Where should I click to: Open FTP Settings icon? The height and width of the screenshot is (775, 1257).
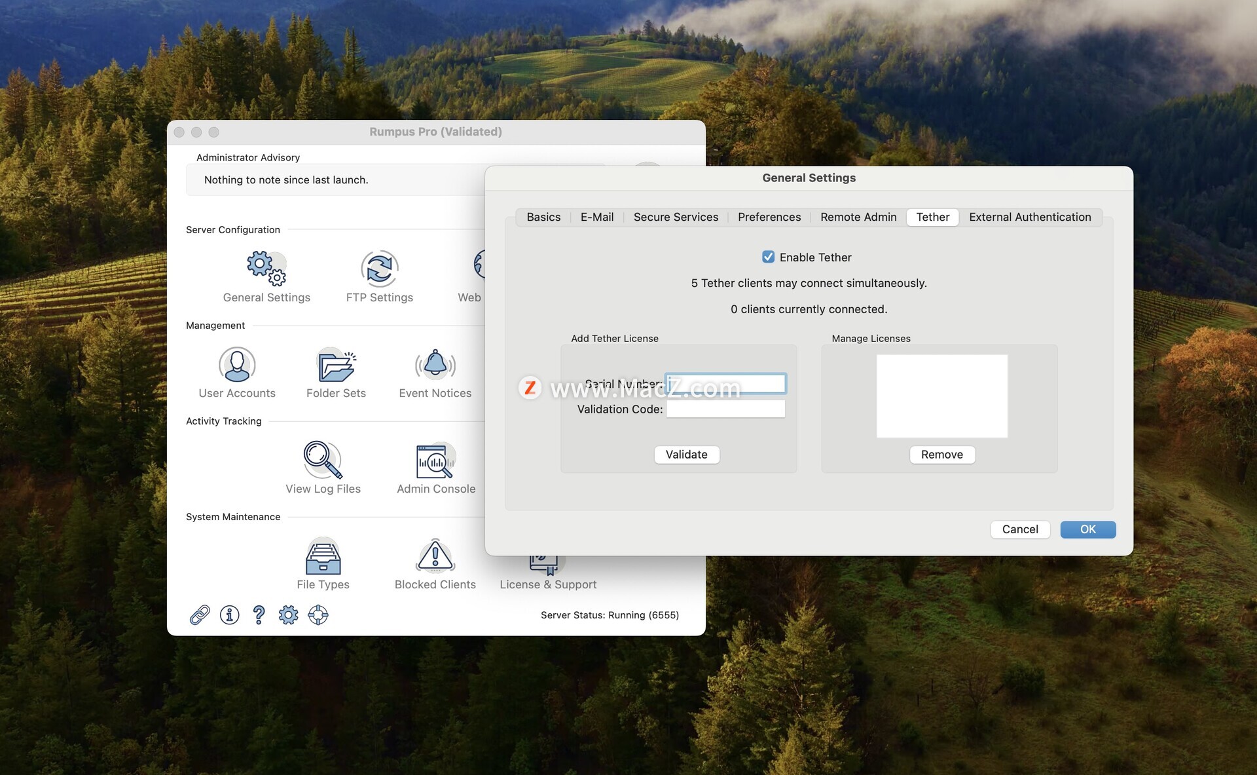tap(380, 269)
